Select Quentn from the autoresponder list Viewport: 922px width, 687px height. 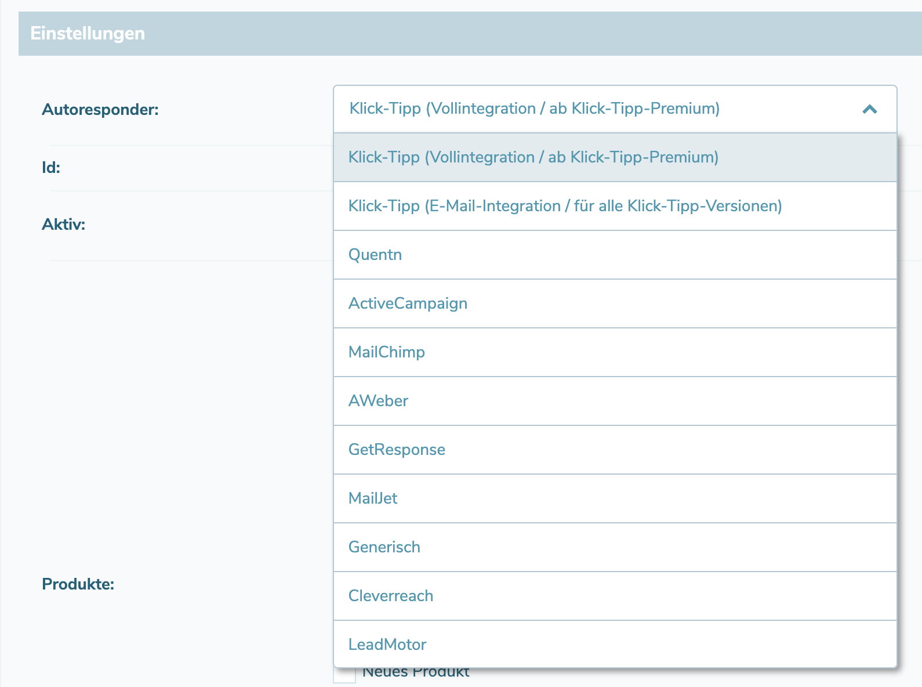click(375, 255)
